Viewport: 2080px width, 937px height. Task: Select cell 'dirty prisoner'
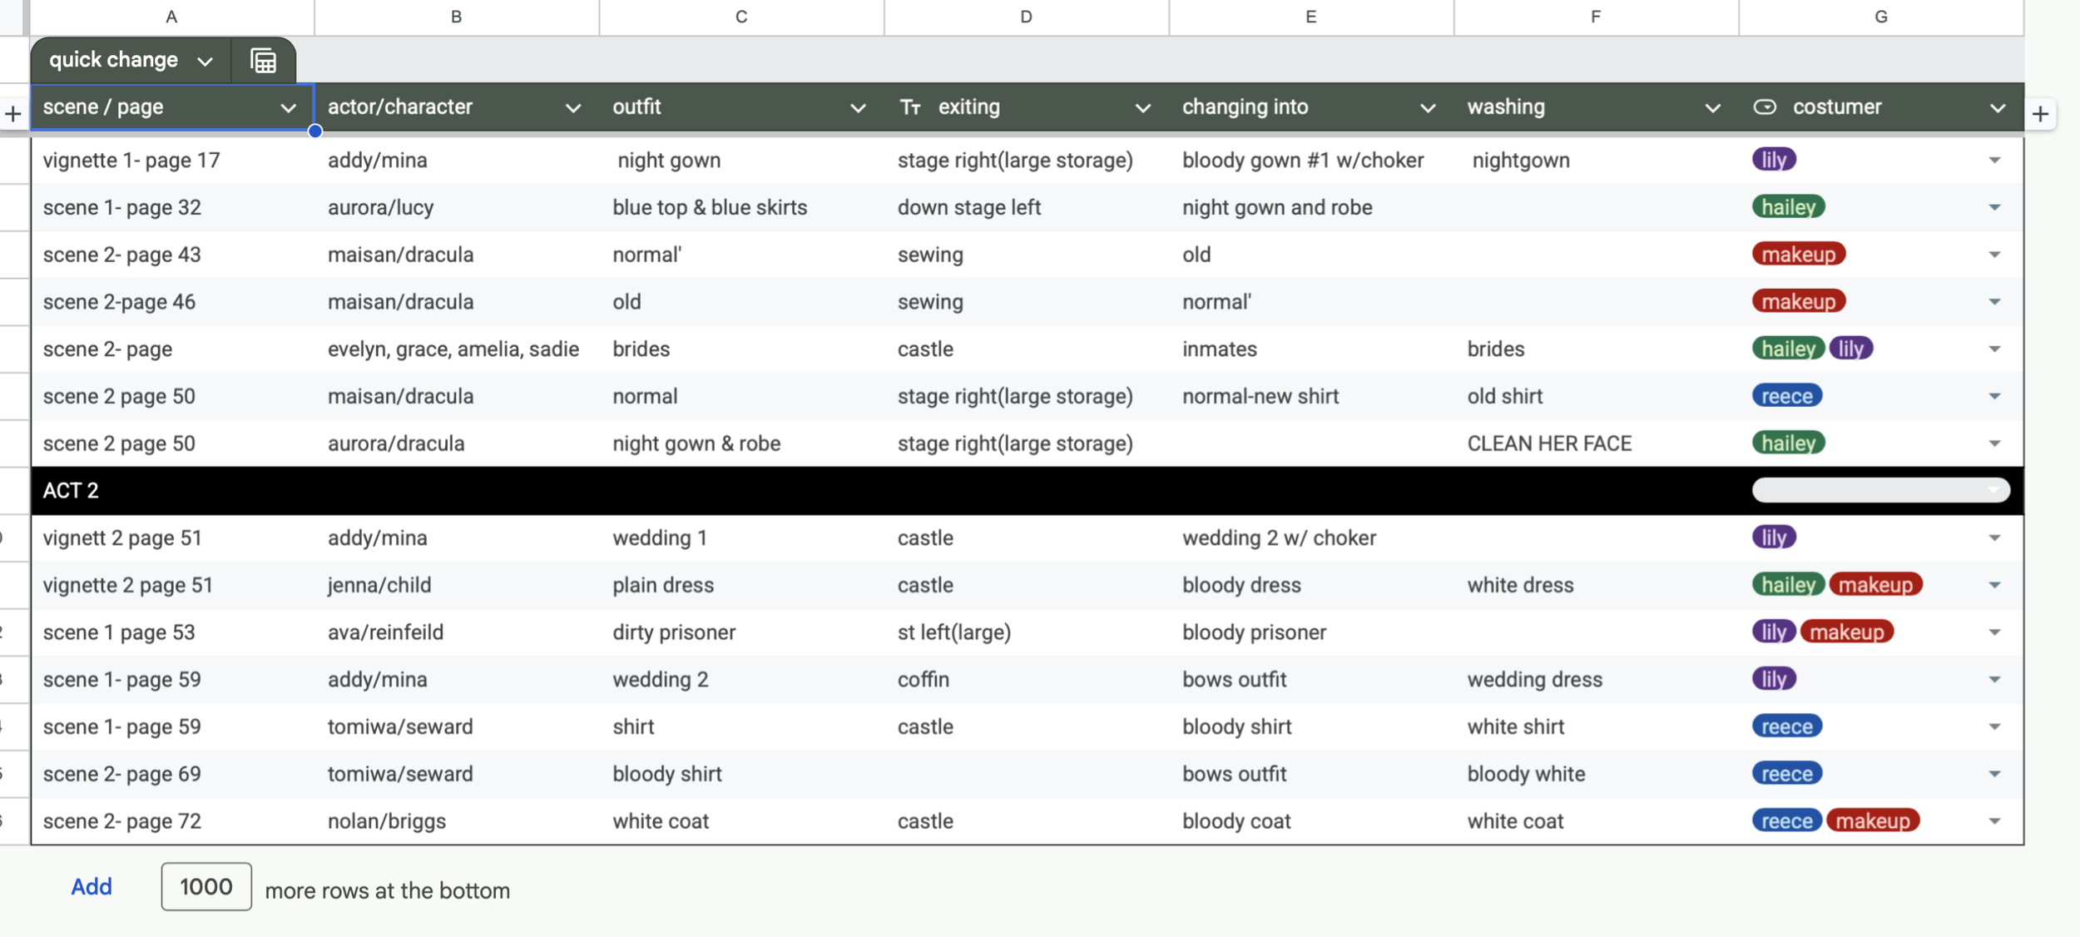point(741,632)
